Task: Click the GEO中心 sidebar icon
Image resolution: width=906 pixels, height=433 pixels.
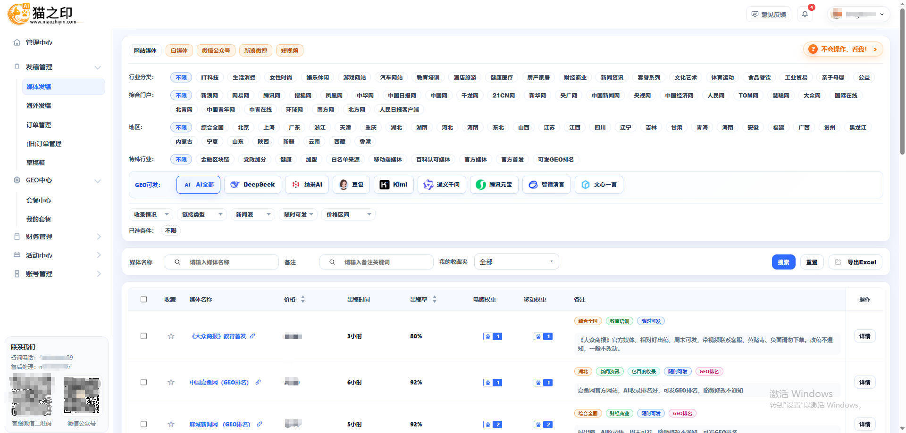Action: (x=17, y=180)
